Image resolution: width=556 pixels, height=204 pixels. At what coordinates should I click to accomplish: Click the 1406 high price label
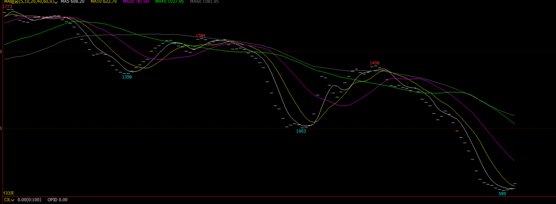[x=374, y=63]
